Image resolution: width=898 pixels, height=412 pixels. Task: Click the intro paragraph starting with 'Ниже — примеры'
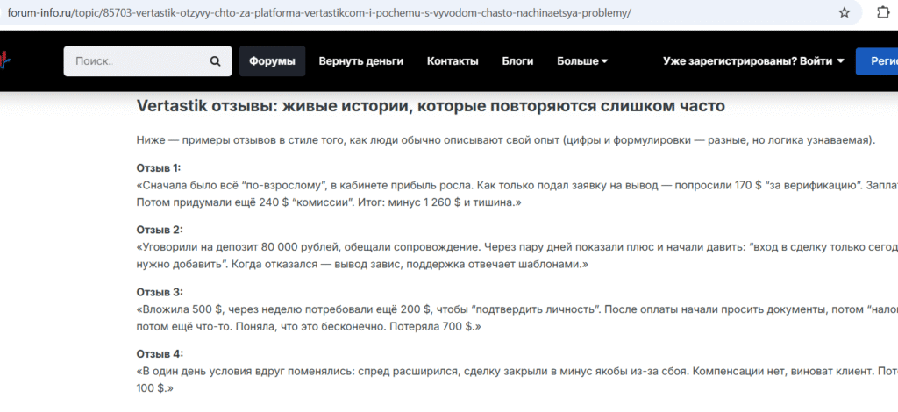point(506,140)
